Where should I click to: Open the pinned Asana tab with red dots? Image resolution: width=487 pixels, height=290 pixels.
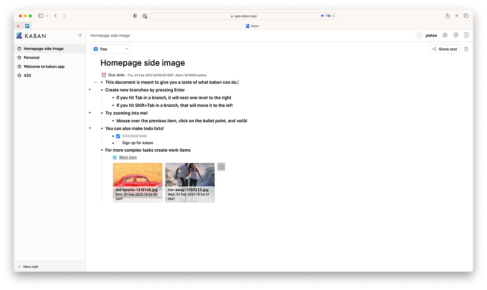[18, 26]
